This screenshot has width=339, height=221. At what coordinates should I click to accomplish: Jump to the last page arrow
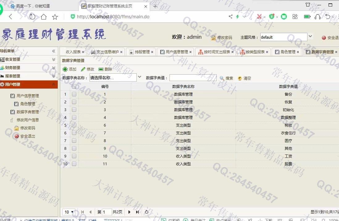(x=137, y=212)
